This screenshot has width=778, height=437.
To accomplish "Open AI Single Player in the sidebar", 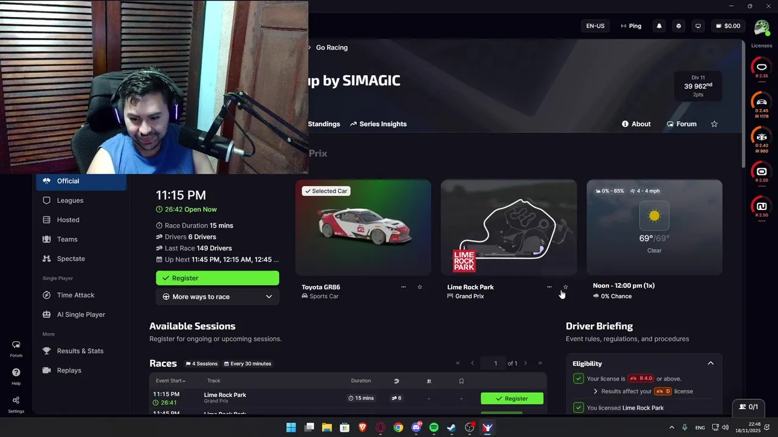I will pyautogui.click(x=81, y=314).
